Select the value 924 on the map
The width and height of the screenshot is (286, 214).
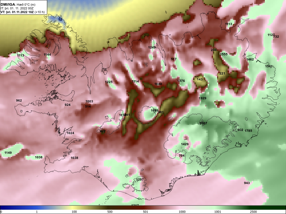click(67, 105)
